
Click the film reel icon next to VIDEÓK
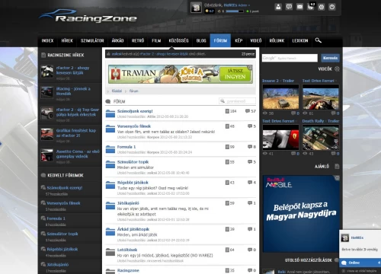pyautogui.click(x=337, y=68)
